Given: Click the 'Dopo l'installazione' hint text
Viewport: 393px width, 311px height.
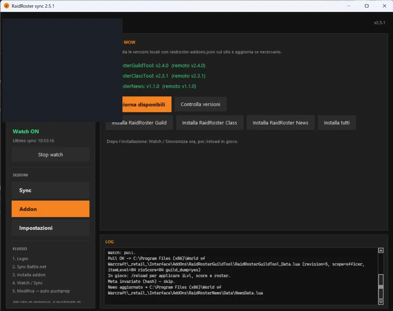Looking at the screenshot, I should point(172,141).
